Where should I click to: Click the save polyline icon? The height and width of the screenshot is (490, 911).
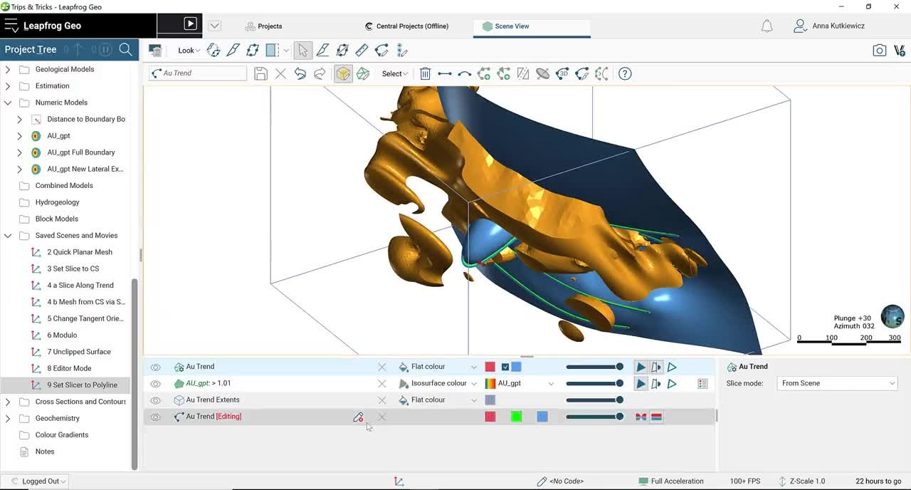click(260, 73)
